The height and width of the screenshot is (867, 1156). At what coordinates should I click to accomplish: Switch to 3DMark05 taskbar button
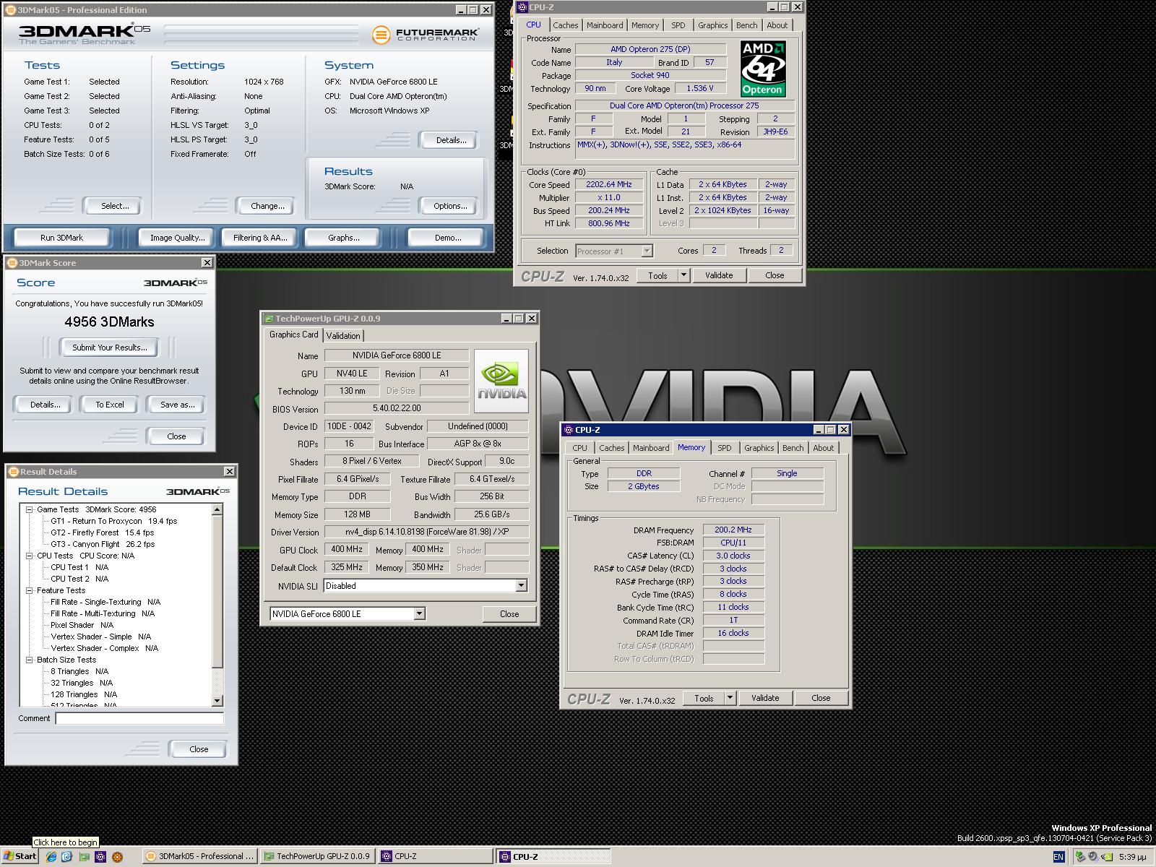[x=199, y=856]
